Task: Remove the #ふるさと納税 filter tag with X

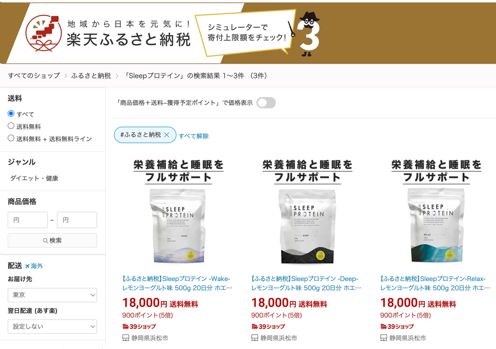Action: pos(167,135)
